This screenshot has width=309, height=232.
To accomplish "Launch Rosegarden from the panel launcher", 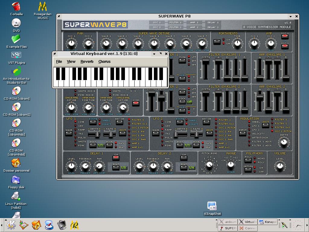I will (75, 225).
